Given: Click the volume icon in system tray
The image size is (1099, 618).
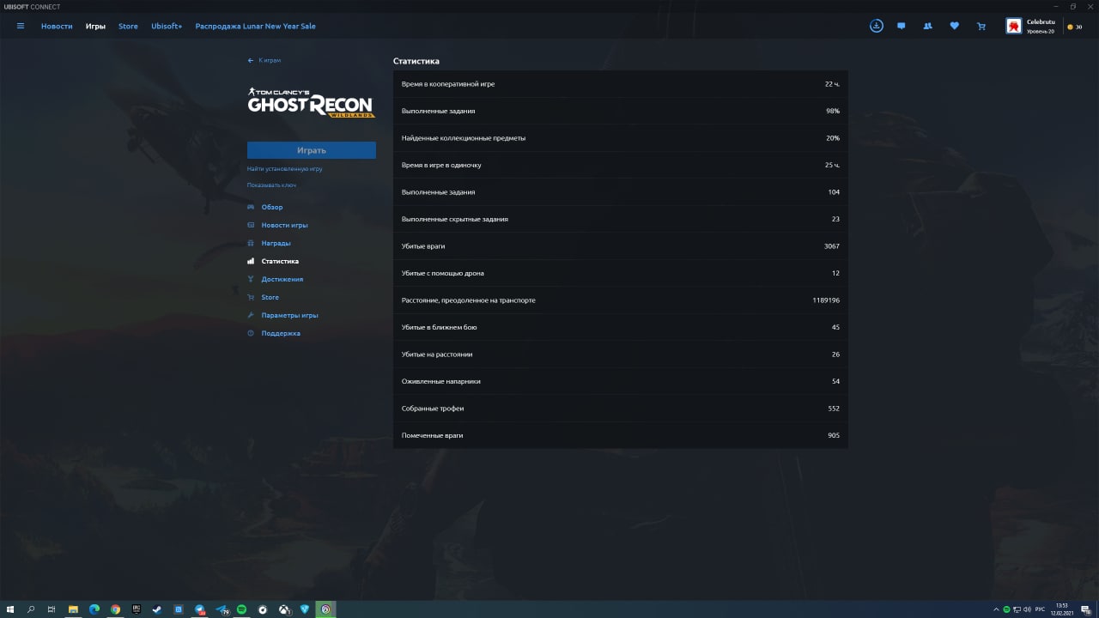Looking at the screenshot, I should coord(1027,609).
